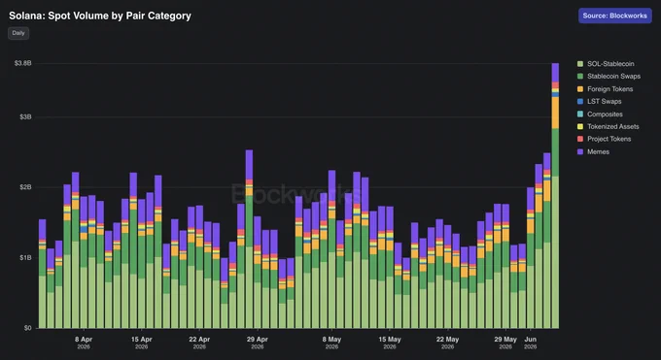Click the Composites legend label
This screenshot has height=360, width=661.
coord(605,115)
